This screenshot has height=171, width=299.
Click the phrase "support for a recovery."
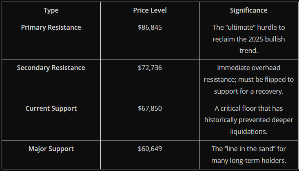(249, 91)
